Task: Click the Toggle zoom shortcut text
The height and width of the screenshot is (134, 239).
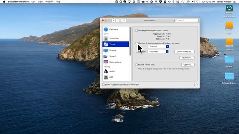Action: [x=162, y=34]
